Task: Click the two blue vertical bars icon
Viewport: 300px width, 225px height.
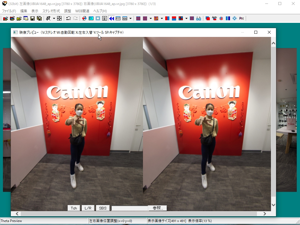Action: point(228,18)
